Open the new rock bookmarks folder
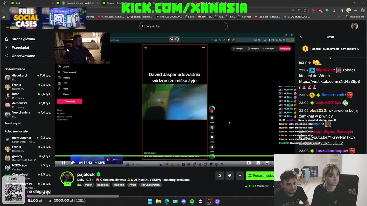The image size is (367, 206). (245, 17)
